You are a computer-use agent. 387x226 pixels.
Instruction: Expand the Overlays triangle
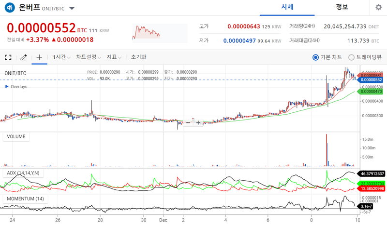pos(7,87)
